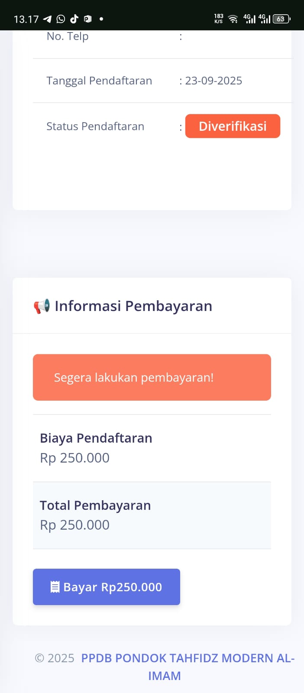Tap the Status Pendaftaran label
Image resolution: width=304 pixels, height=693 pixels.
pos(95,126)
